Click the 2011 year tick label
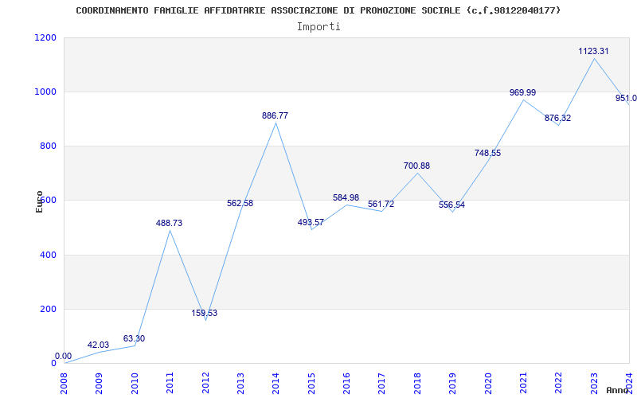Image resolution: width=637 pixels, height=398 pixels. tap(170, 384)
